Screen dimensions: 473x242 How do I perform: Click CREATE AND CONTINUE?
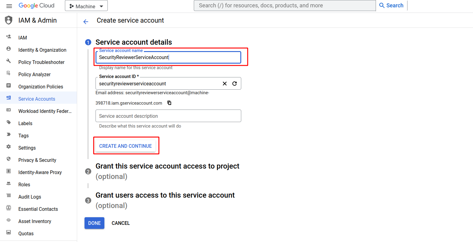click(x=126, y=146)
